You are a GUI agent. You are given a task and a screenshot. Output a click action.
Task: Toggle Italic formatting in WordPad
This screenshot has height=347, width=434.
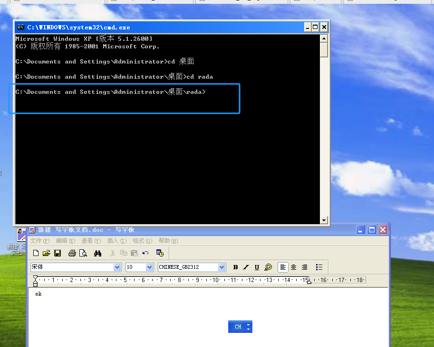pyautogui.click(x=246, y=267)
